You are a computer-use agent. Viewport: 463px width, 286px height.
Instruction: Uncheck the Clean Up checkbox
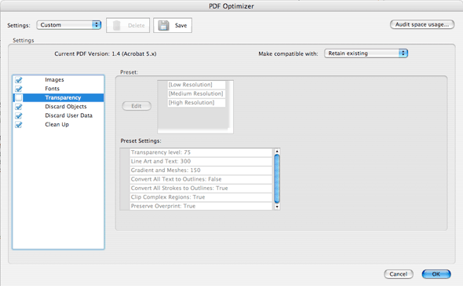[x=19, y=125]
